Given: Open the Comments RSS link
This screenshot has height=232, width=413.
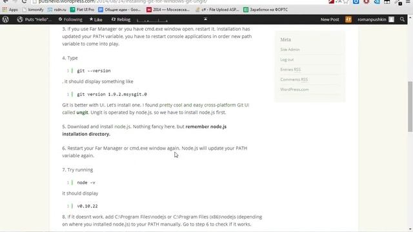Looking at the screenshot, I should [x=294, y=79].
